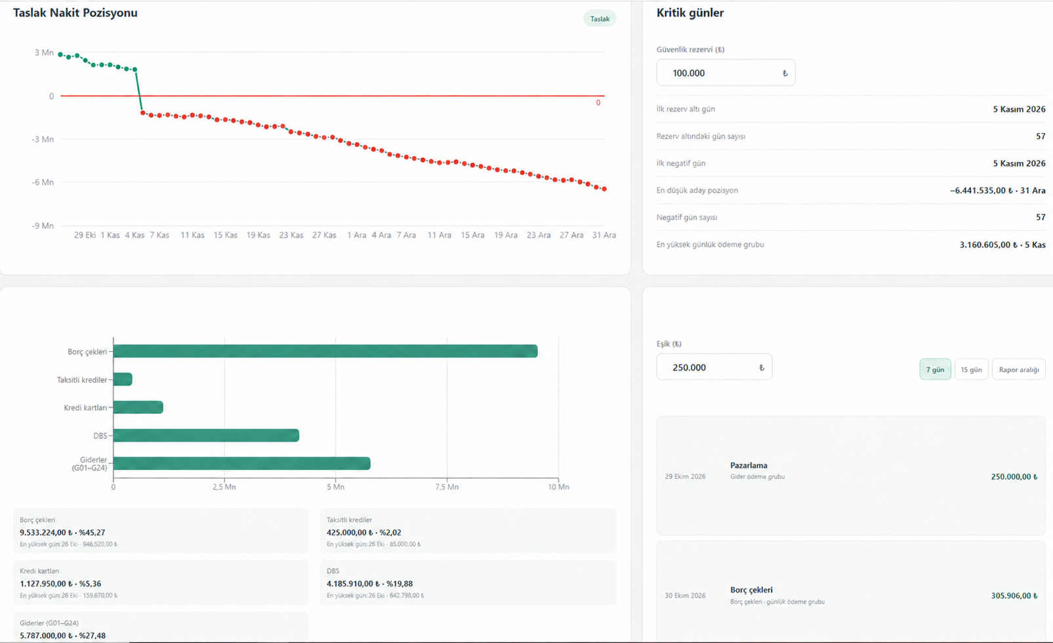This screenshot has height=643, width=1053.
Task: Select the 15 gün range button
Action: 971,369
